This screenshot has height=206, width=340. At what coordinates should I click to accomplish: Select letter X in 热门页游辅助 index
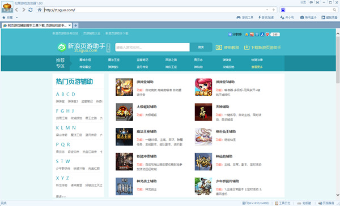click(57, 178)
